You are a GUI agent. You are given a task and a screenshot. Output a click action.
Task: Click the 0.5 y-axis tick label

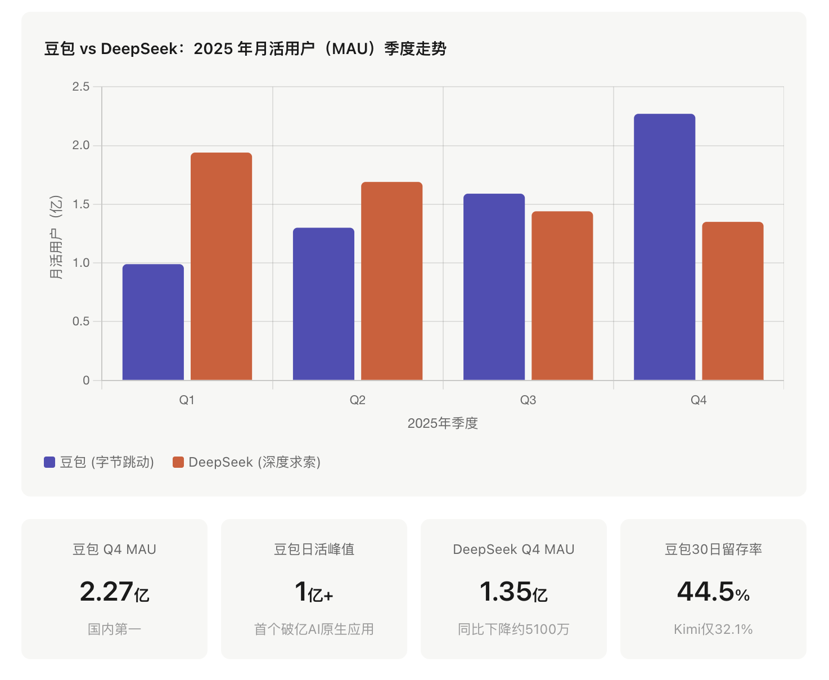81,321
